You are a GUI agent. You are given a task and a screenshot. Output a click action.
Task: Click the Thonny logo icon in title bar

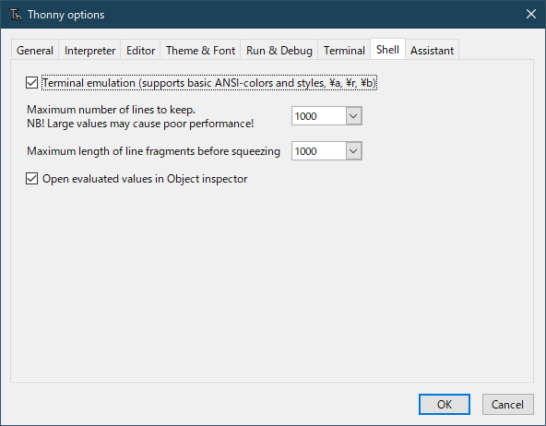click(16, 15)
